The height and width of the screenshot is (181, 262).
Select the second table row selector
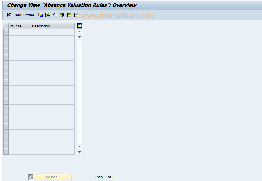coord(6,39)
